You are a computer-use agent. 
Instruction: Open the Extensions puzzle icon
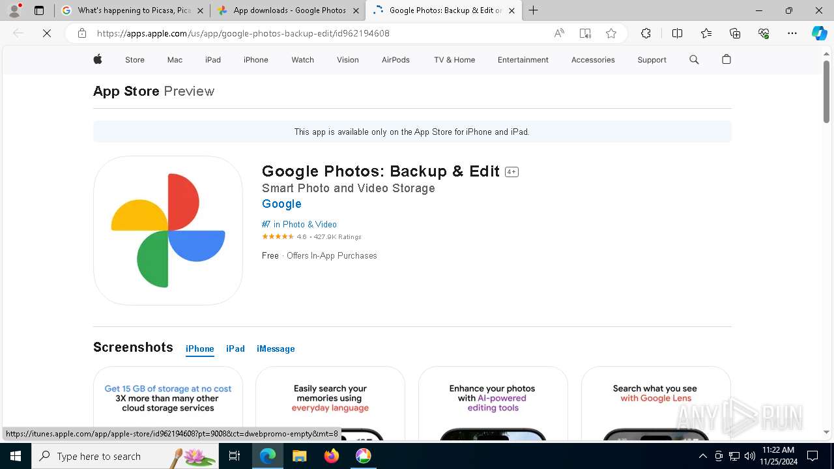pyautogui.click(x=646, y=33)
